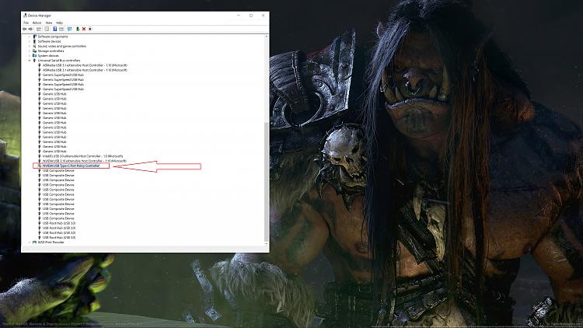Open the File menu
The image size is (583, 328).
[26, 23]
